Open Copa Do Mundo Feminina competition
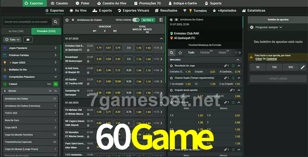This screenshot has height=157, width=308. click(x=31, y=135)
